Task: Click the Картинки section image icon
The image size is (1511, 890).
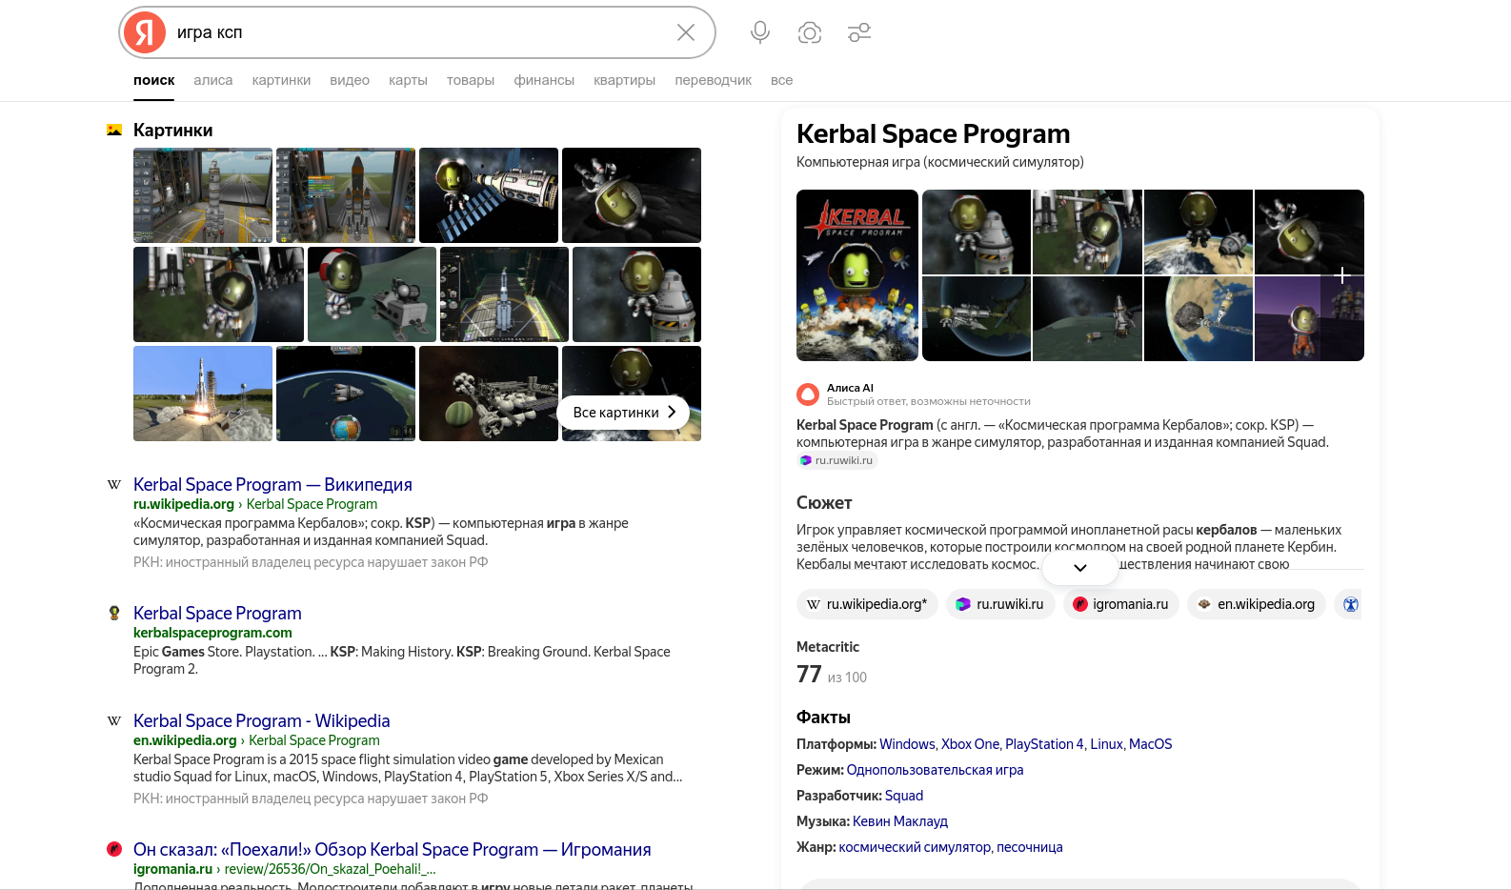Action: pyautogui.click(x=114, y=130)
